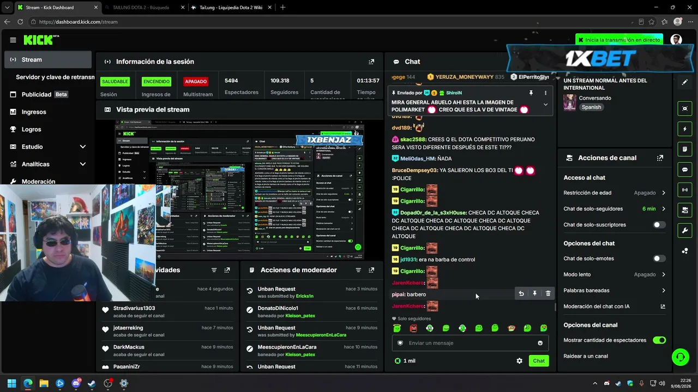This screenshot has width=698, height=392.
Task: Click the lightning bolt icon in right sidebar
Action: pos(685,129)
